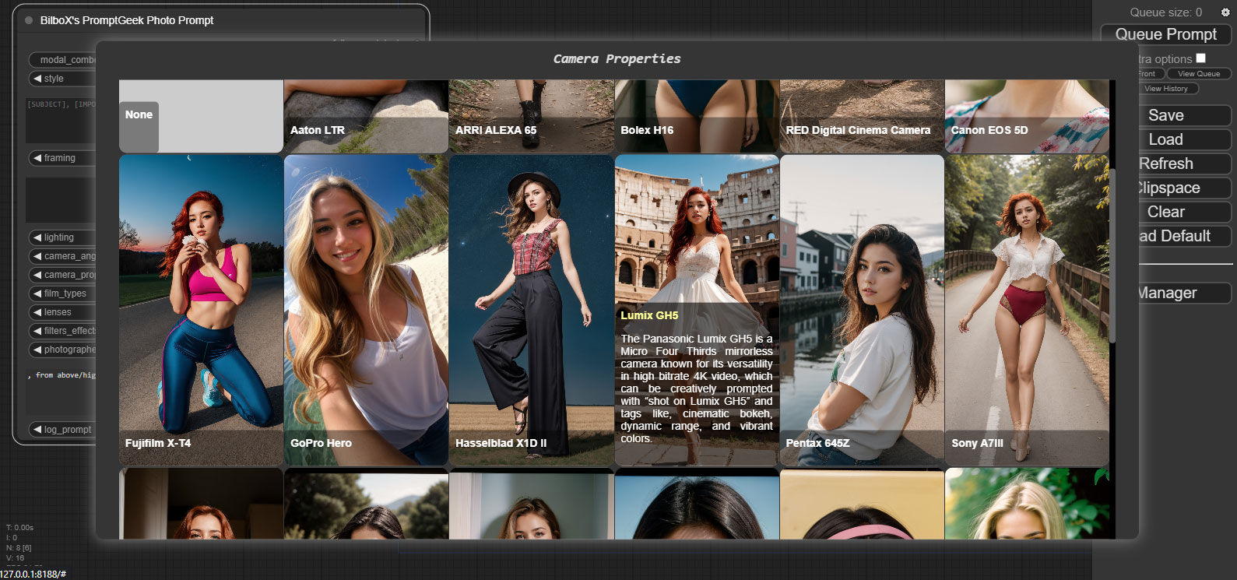Click the Queue Prompt button
The height and width of the screenshot is (580, 1237).
(x=1165, y=34)
